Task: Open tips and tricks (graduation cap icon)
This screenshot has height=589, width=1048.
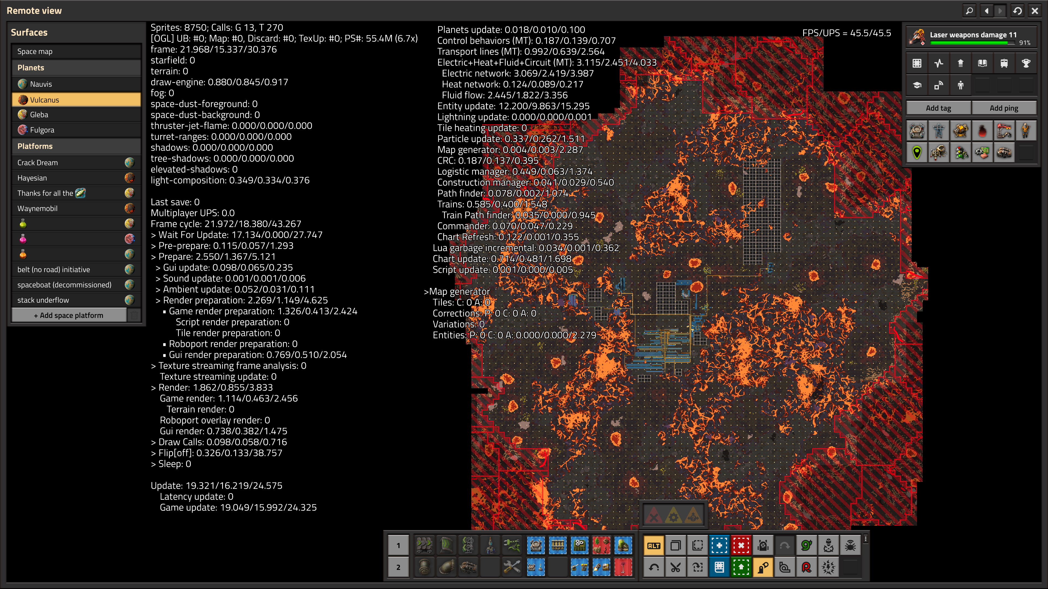Action: pos(917,85)
